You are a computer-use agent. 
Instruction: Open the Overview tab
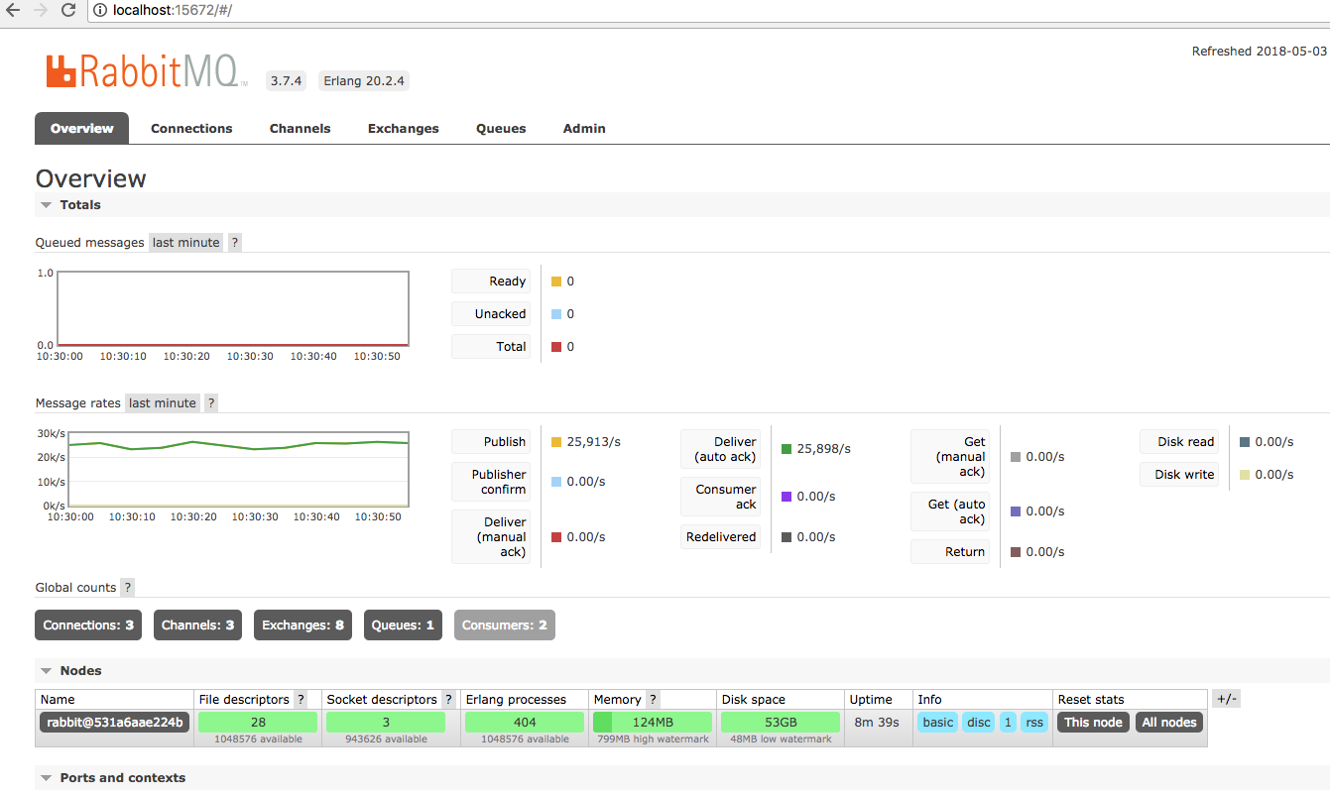[82, 128]
